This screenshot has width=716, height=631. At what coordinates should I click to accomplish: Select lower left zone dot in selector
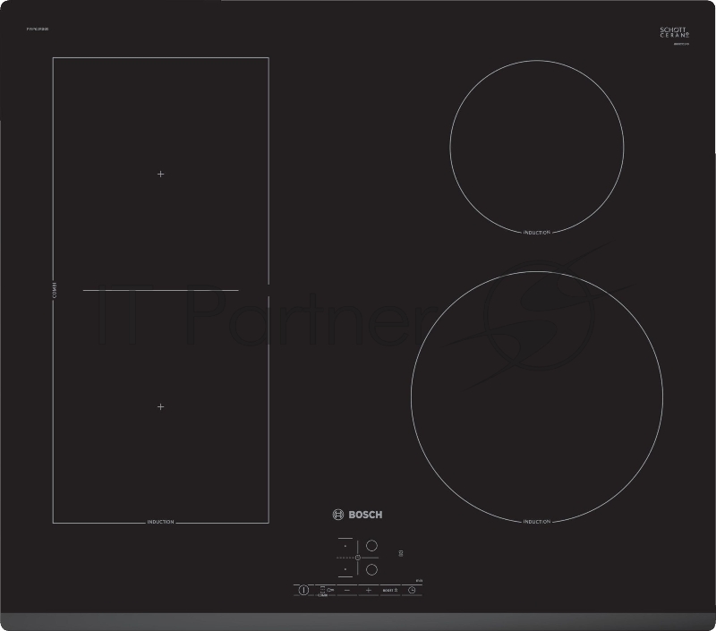[x=345, y=568]
